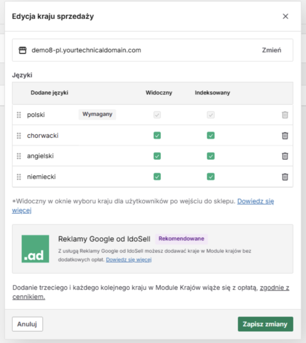
Task: Delete the niemiecki language row
Action: [x=285, y=177]
